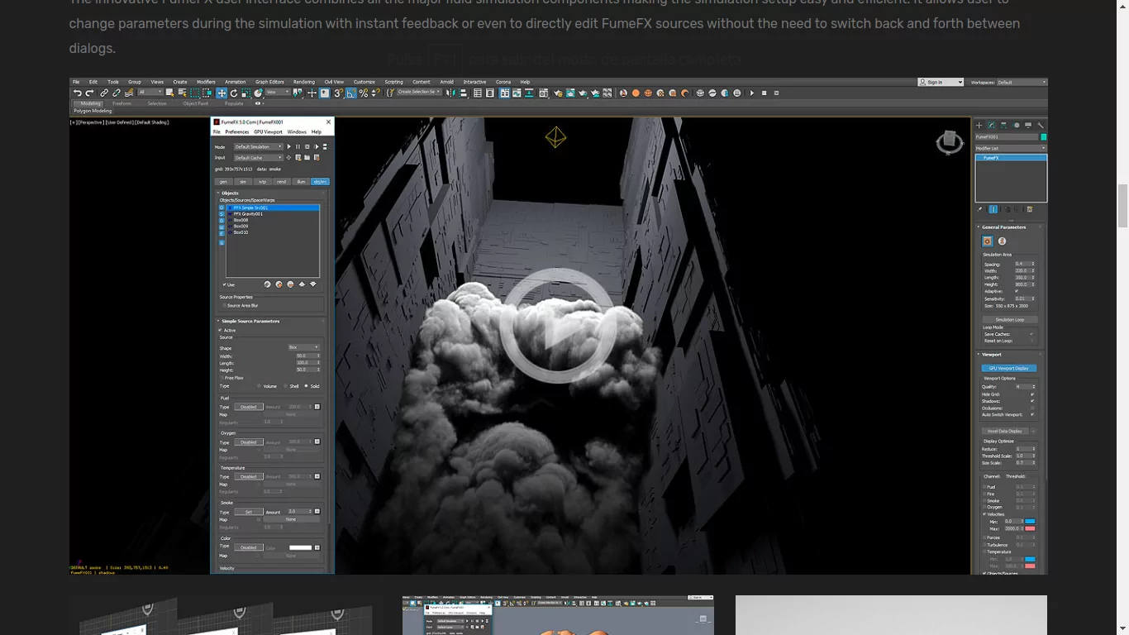
Task: Open the Rendering menu in 3ds Max
Action: (x=304, y=82)
